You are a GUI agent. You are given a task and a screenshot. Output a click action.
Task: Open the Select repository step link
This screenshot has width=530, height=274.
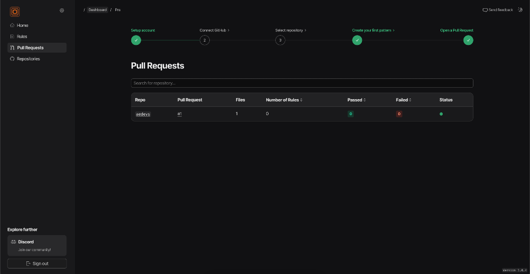click(x=291, y=30)
